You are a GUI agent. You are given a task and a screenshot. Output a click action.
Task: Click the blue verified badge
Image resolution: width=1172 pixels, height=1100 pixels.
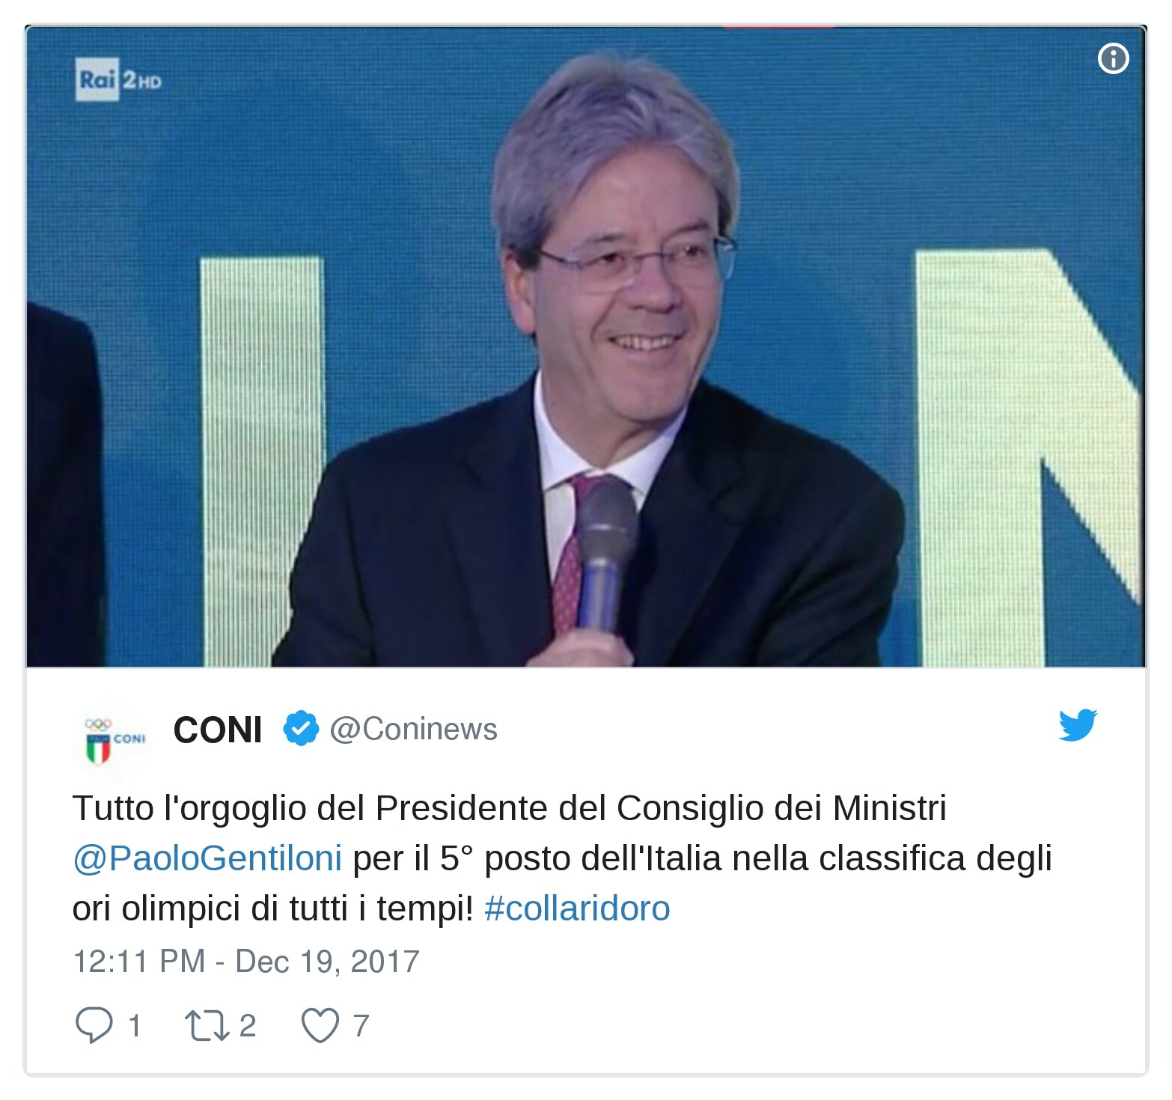point(301,729)
